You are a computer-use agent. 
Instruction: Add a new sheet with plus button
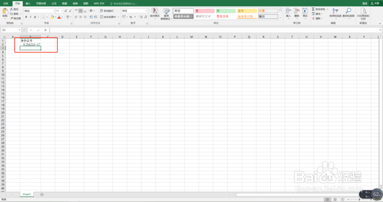tap(42, 194)
